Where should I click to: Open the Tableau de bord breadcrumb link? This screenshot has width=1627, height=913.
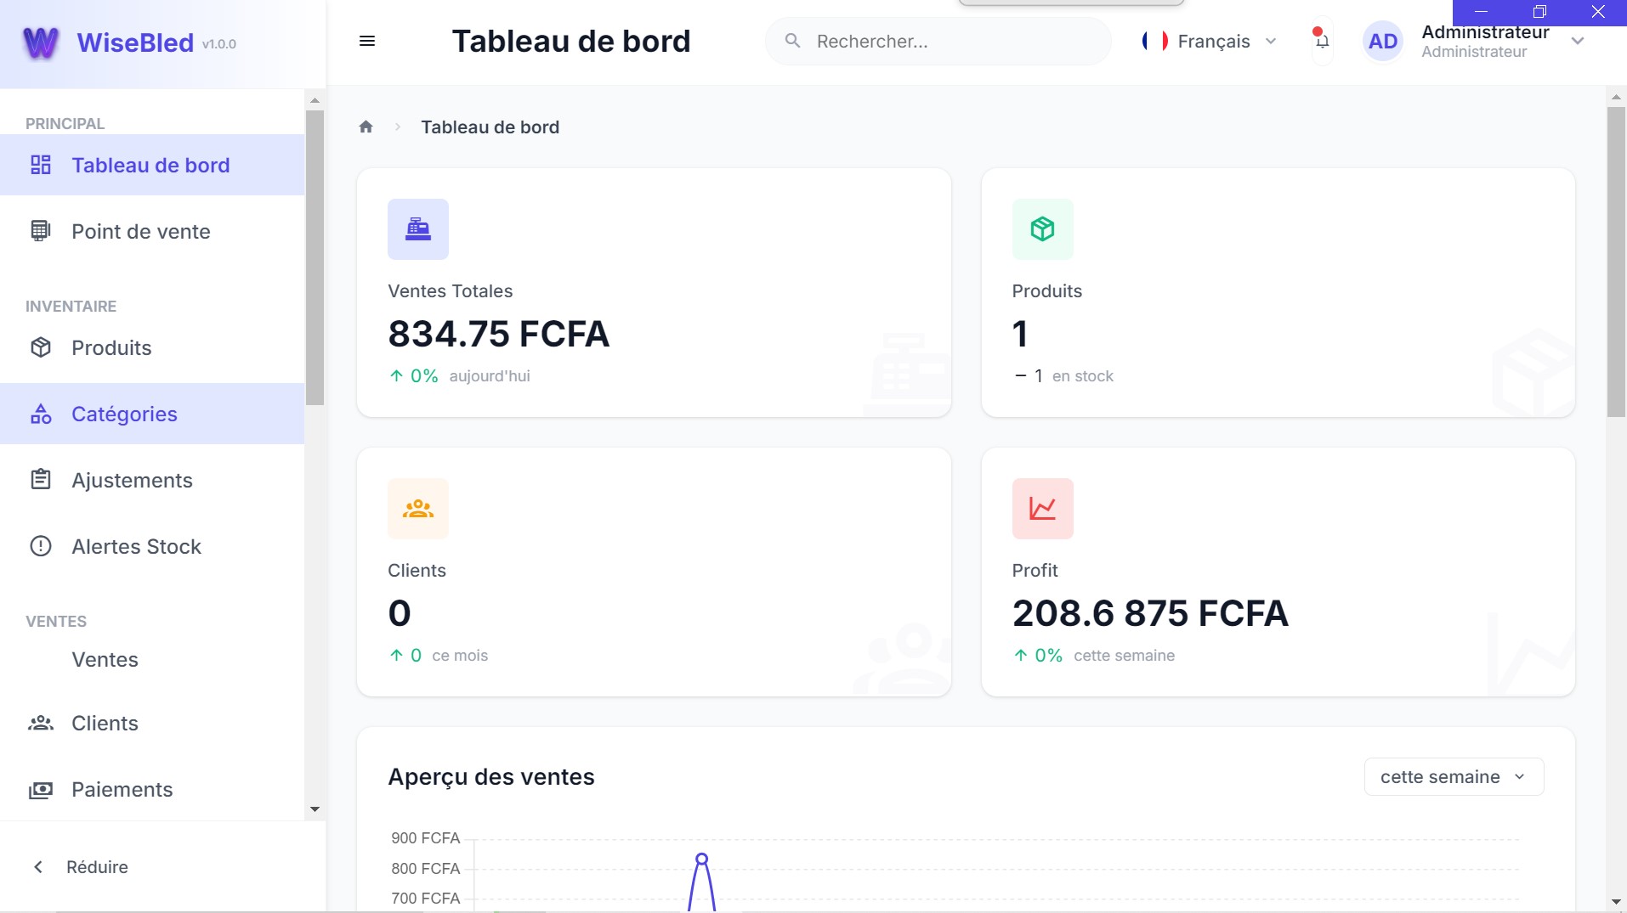point(490,127)
